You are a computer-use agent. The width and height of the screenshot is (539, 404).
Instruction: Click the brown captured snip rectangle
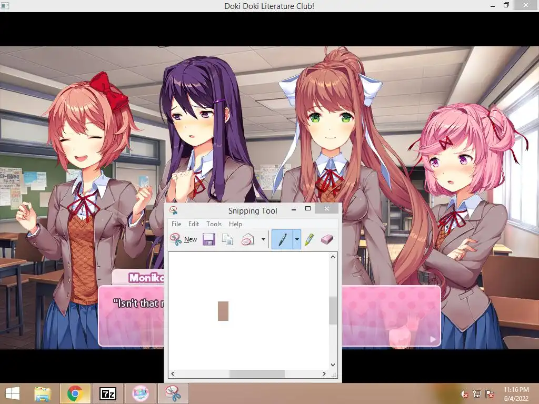(223, 311)
